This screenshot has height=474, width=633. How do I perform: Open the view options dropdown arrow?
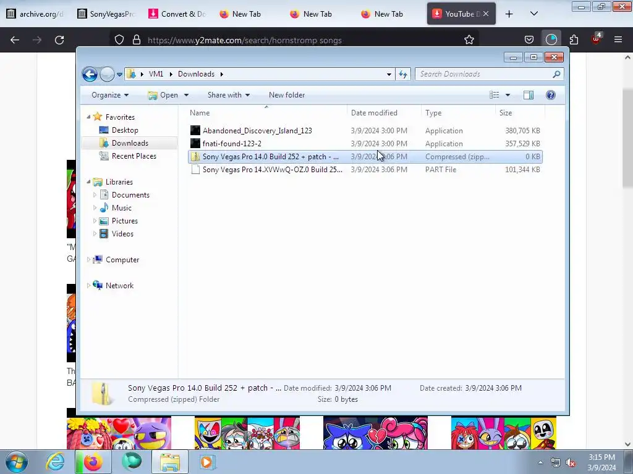508,95
